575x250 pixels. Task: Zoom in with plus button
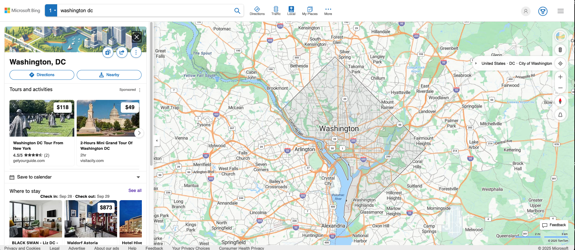(x=560, y=77)
